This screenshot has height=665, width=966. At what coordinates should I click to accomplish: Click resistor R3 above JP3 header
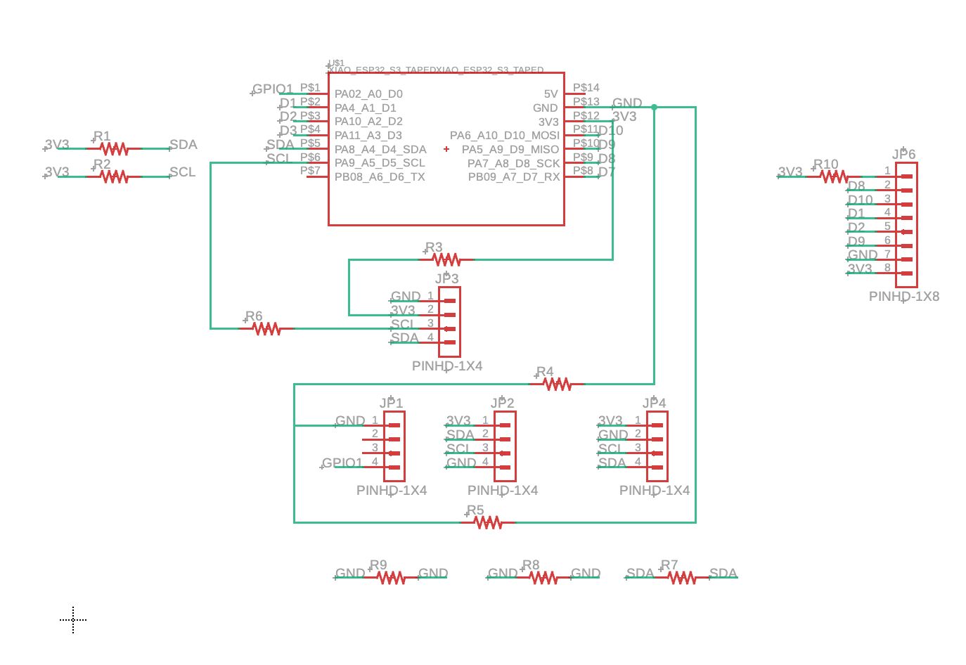[448, 259]
